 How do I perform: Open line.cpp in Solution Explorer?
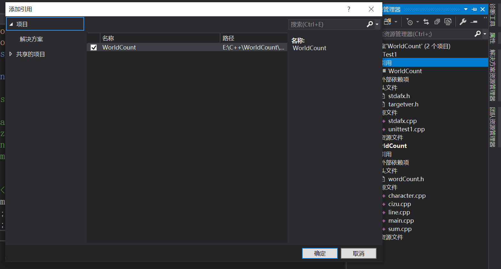tap(399, 212)
